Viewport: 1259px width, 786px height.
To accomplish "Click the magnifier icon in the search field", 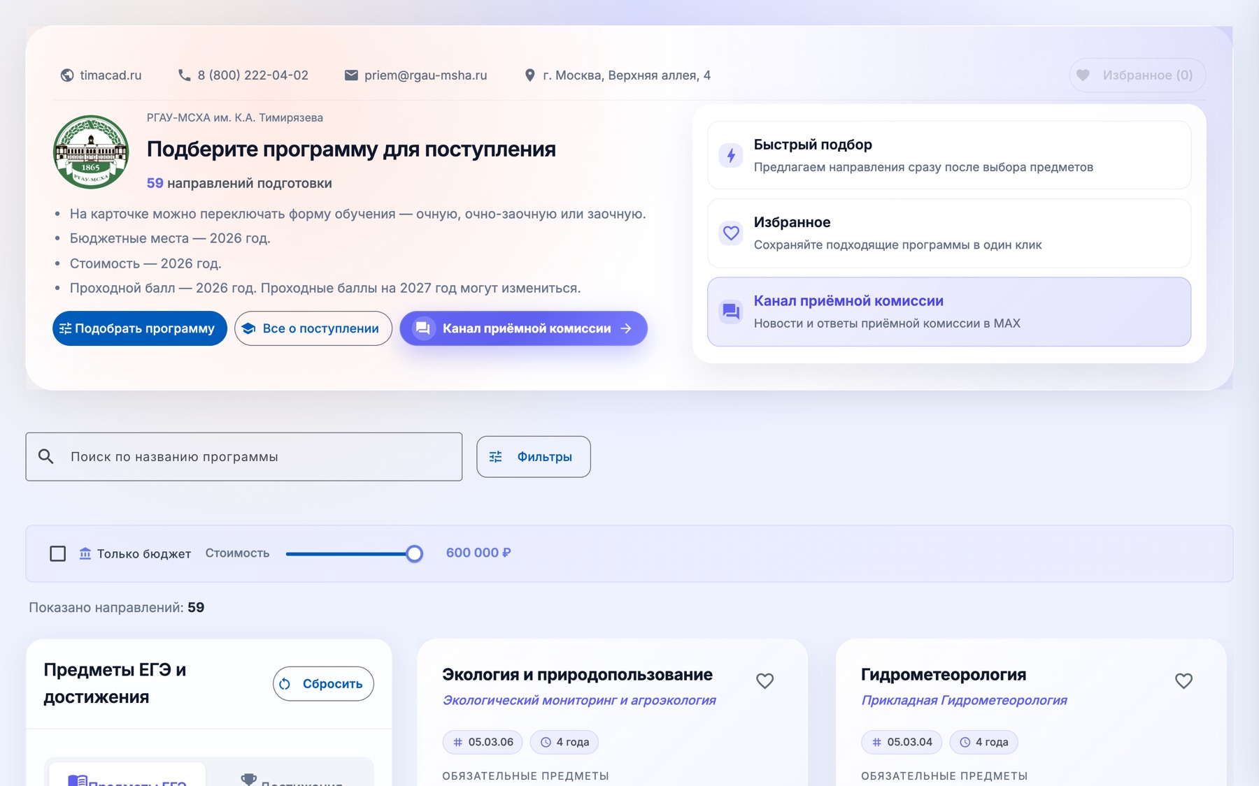I will pos(46,456).
